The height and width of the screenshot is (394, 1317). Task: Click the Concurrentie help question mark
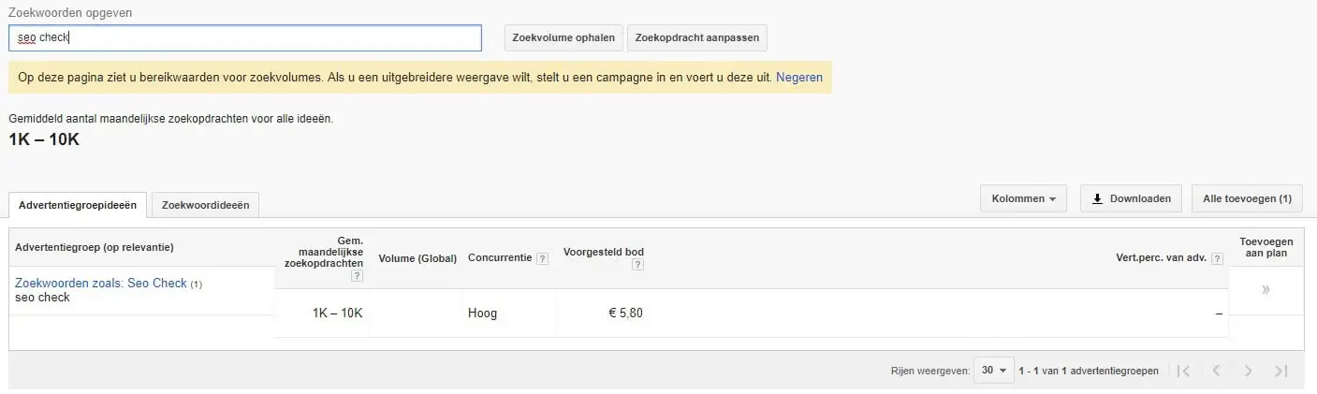(542, 258)
